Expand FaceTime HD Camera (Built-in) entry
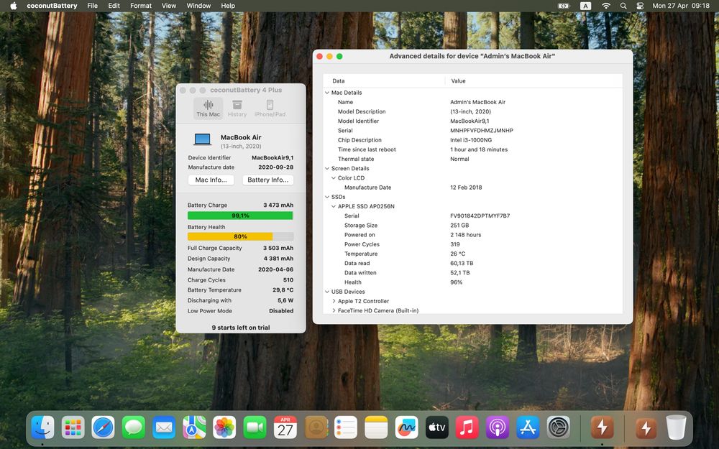Screen dimensions: 719x449 click(334, 310)
